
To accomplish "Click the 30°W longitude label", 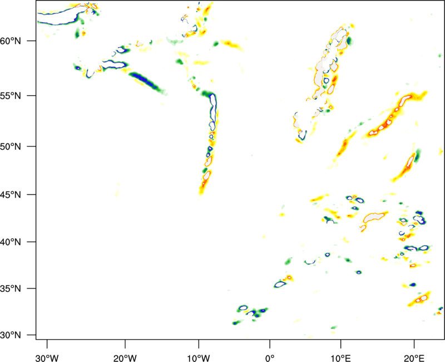I will [x=47, y=358].
